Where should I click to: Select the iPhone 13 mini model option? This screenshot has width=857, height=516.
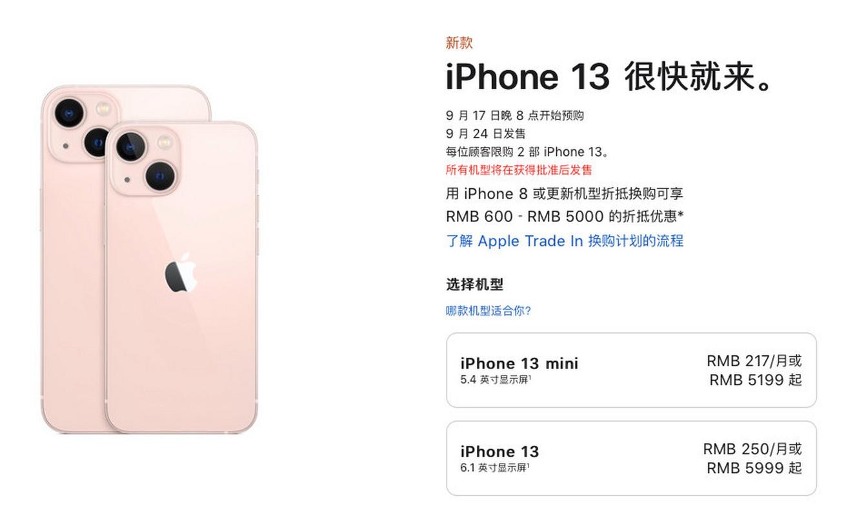click(x=631, y=370)
